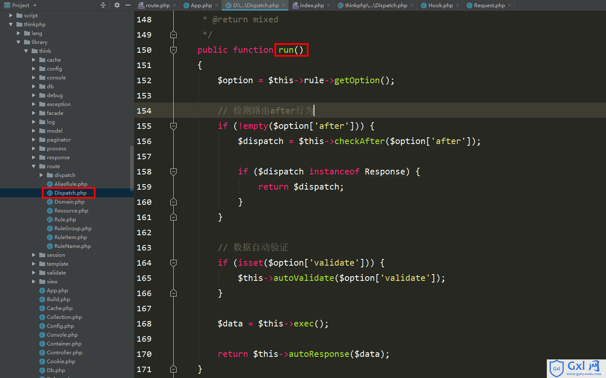
Task: Select AliasRule.php class file icon
Action: [x=50, y=184]
